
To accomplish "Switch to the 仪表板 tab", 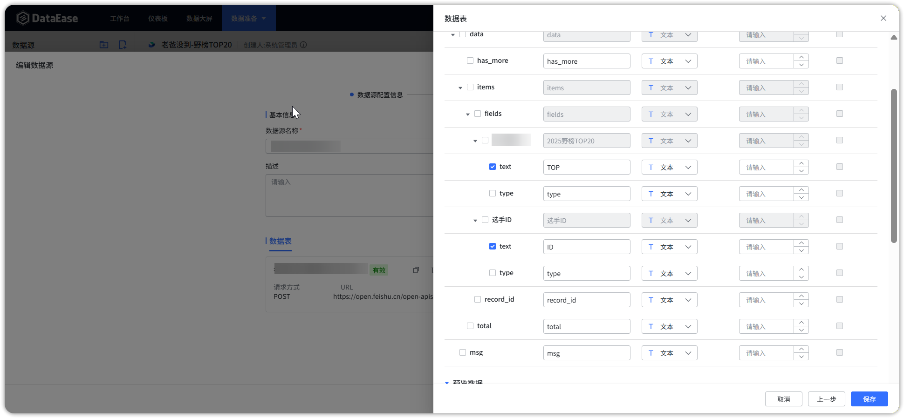I will point(158,18).
